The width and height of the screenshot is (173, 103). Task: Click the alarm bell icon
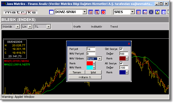pyautogui.click(x=157, y=12)
